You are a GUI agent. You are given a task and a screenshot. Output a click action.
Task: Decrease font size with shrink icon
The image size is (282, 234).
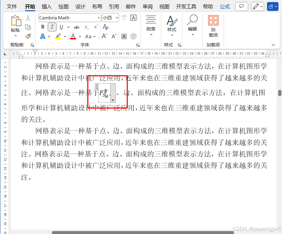(114, 36)
